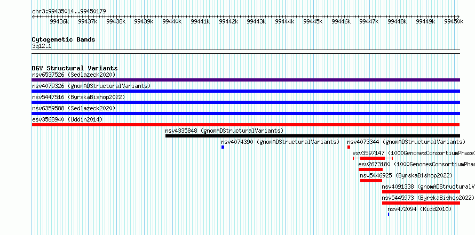The height and width of the screenshot is (235, 475).
Task: Click ruler position 99438k
Action: pos(116,21)
